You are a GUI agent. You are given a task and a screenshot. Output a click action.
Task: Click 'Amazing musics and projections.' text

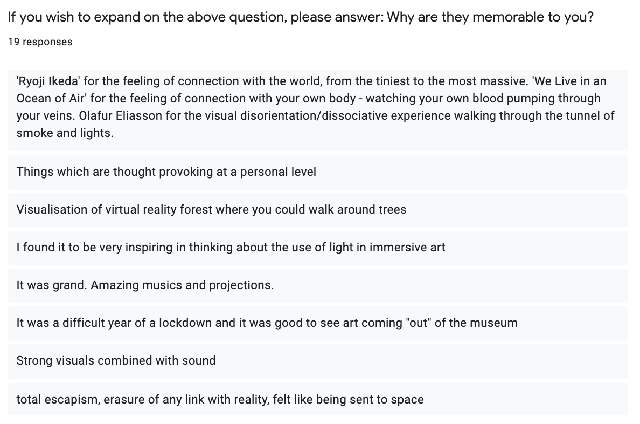(x=182, y=285)
